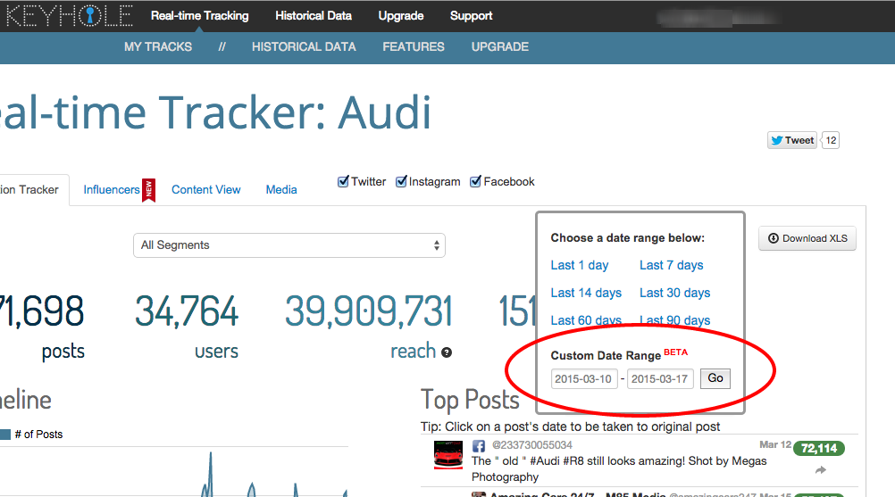Select Last 90 days range
This screenshot has width=895, height=497.
(674, 320)
